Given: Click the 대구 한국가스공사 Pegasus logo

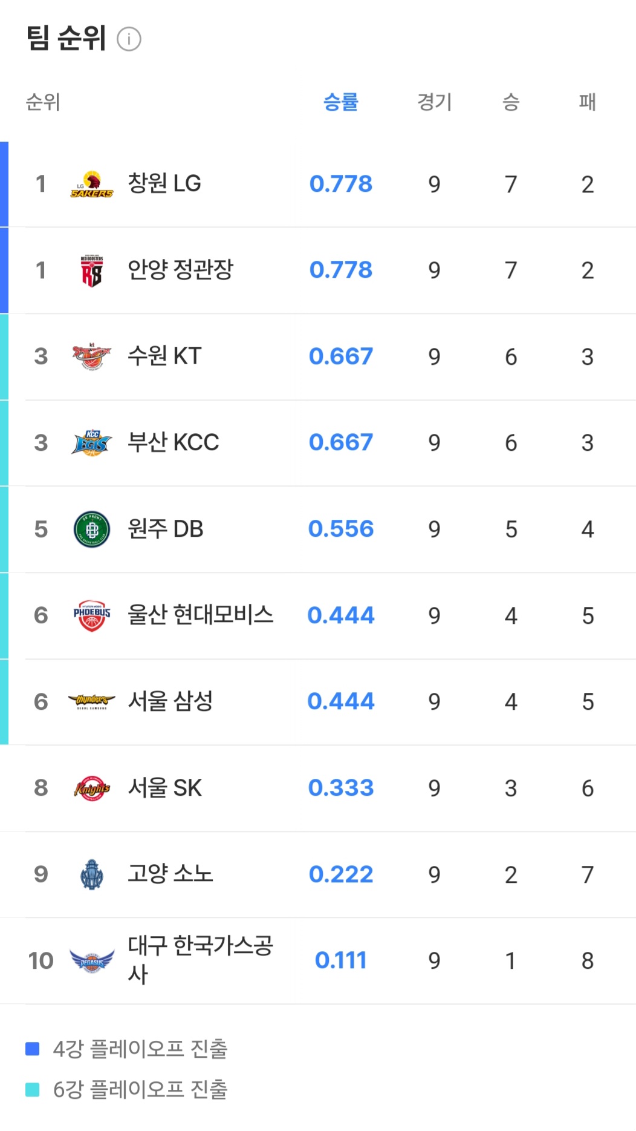Looking at the screenshot, I should tap(92, 960).
